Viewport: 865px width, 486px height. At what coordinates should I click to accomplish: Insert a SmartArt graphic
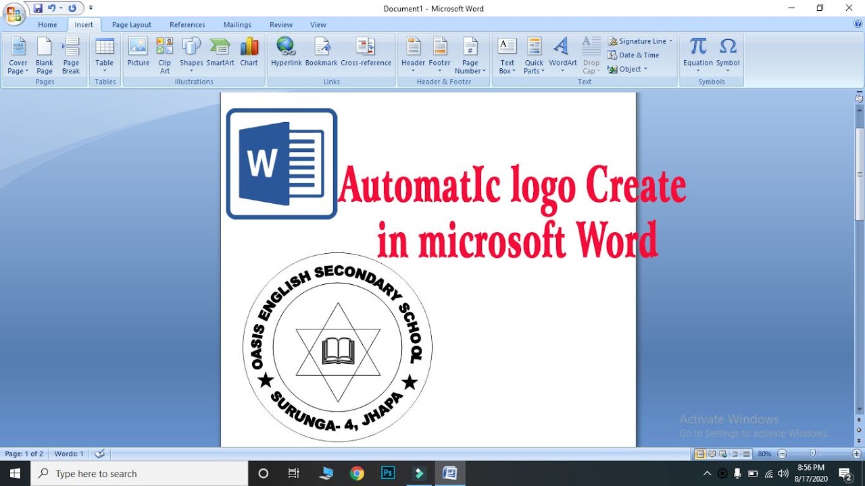coord(220,53)
